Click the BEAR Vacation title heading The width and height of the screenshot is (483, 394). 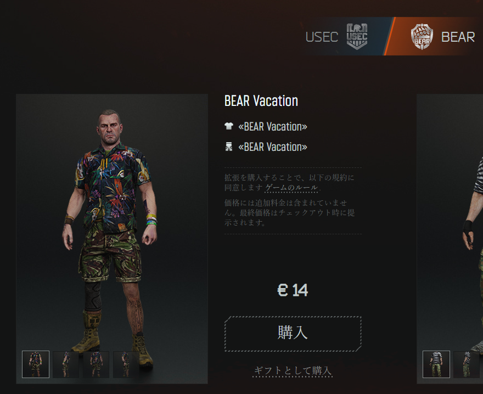coord(261,101)
